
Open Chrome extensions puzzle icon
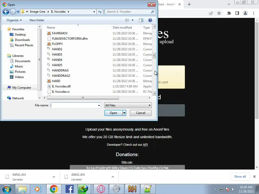[229, 13]
